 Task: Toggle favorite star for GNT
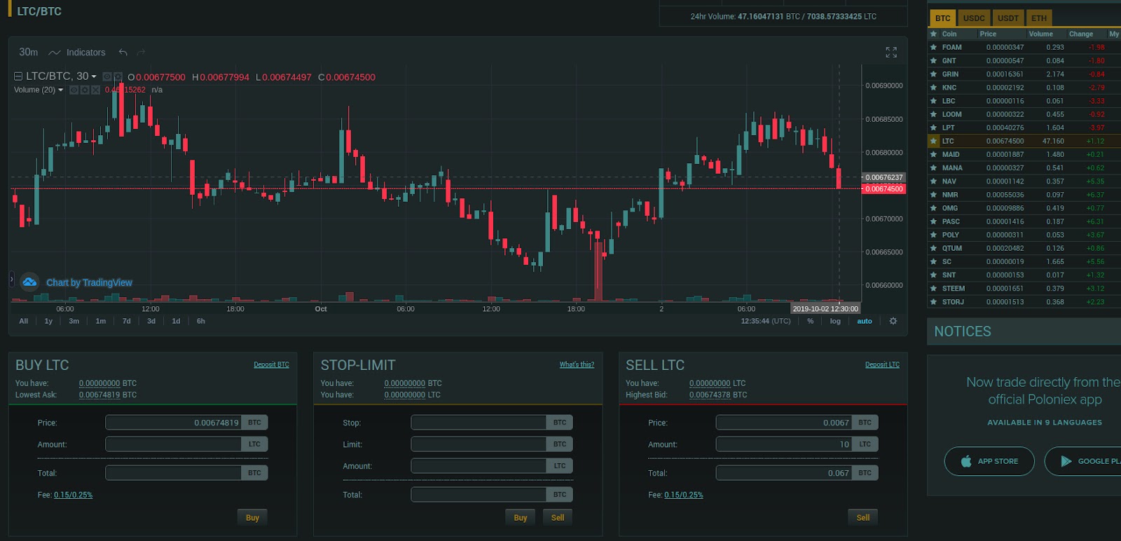(933, 61)
